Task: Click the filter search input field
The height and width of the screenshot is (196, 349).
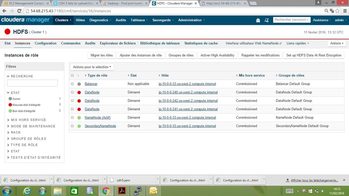Action: pyautogui.click(x=32, y=83)
